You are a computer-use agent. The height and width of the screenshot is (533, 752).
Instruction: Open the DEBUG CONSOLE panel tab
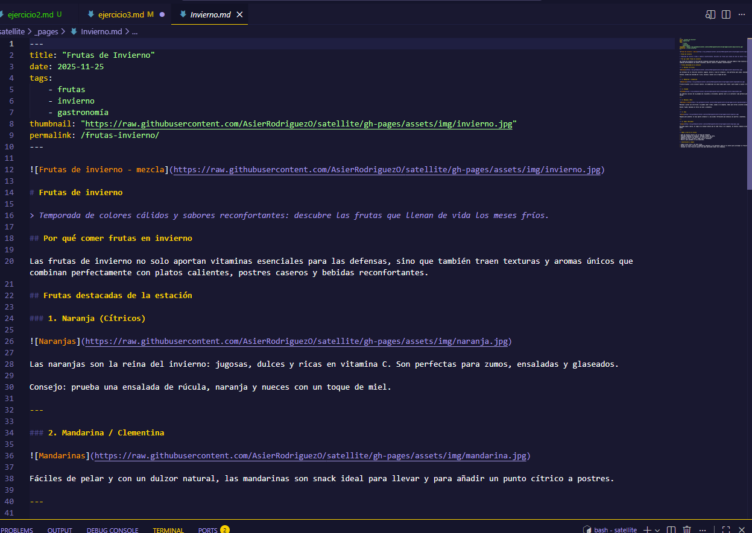[x=112, y=529]
